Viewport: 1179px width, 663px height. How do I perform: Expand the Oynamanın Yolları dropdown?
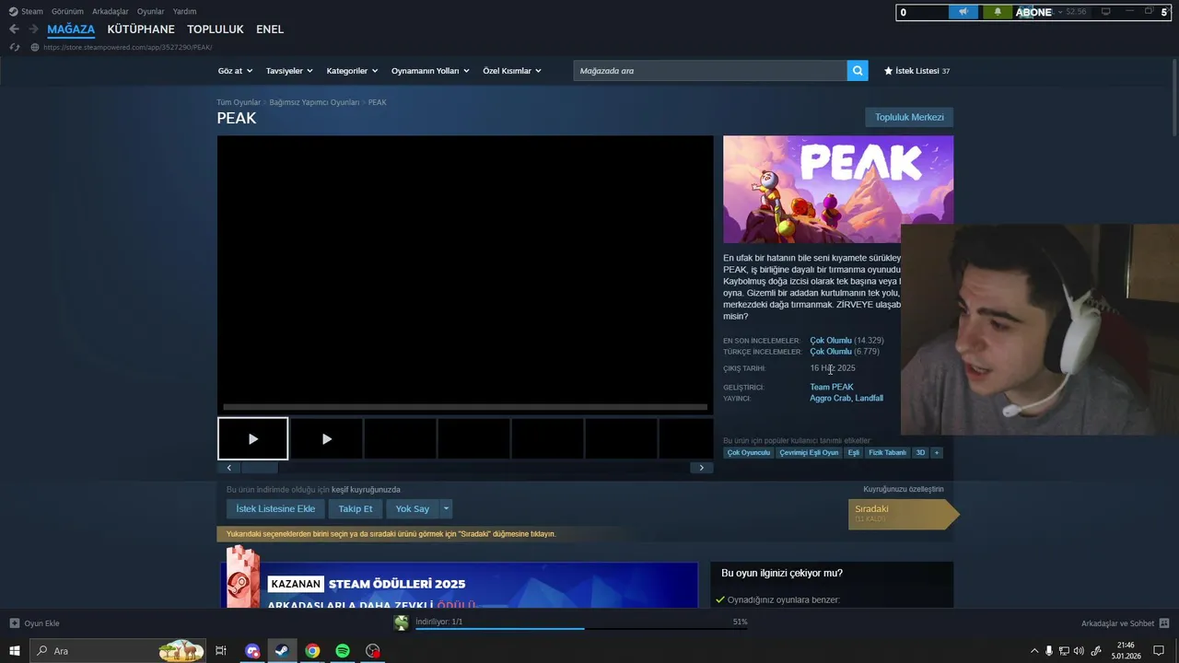(430, 71)
